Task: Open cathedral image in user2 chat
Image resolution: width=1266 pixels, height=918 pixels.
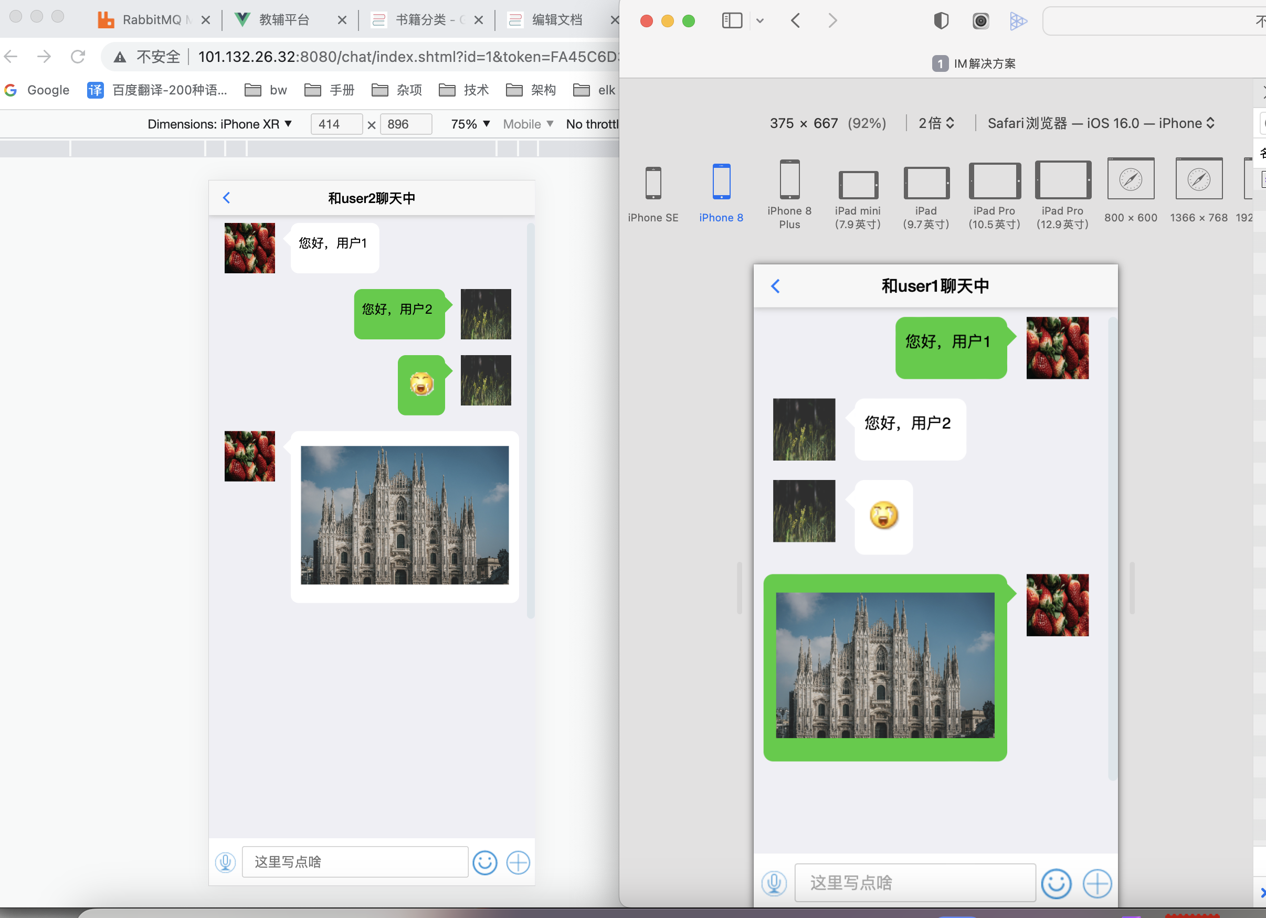Action: 405,515
